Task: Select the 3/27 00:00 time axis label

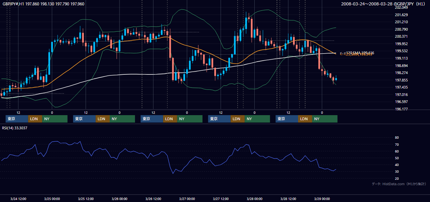Action: pos(187,199)
